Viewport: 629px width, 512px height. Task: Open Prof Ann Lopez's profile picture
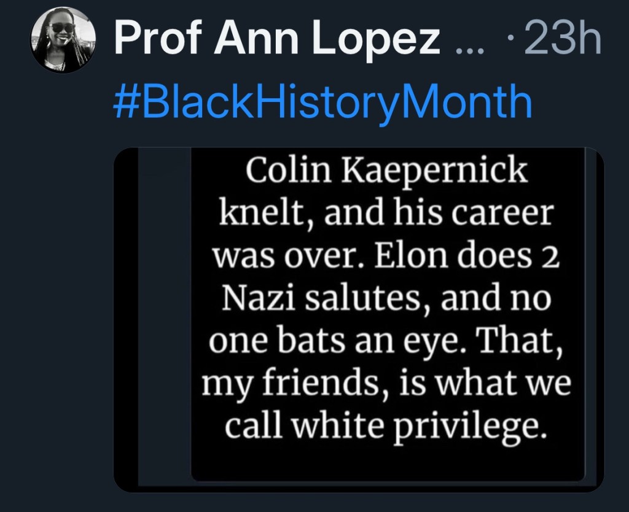point(63,41)
